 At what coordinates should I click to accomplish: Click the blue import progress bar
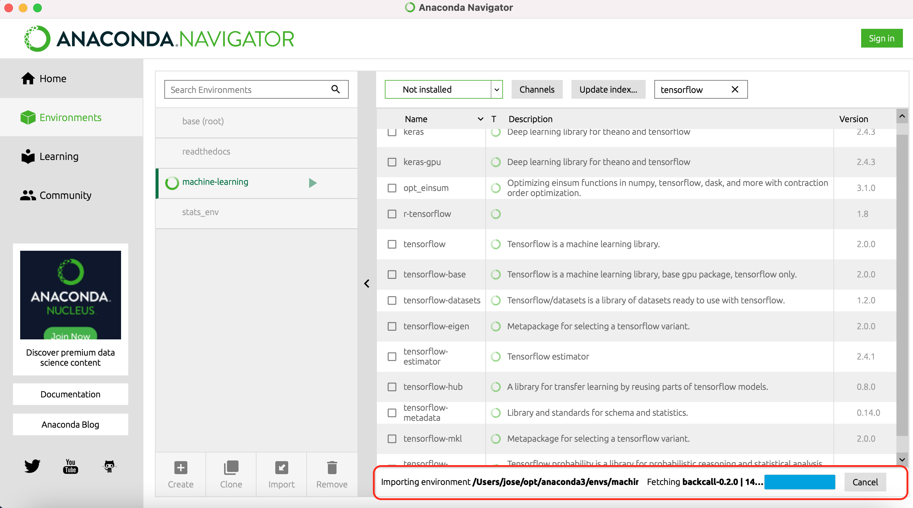(x=800, y=482)
